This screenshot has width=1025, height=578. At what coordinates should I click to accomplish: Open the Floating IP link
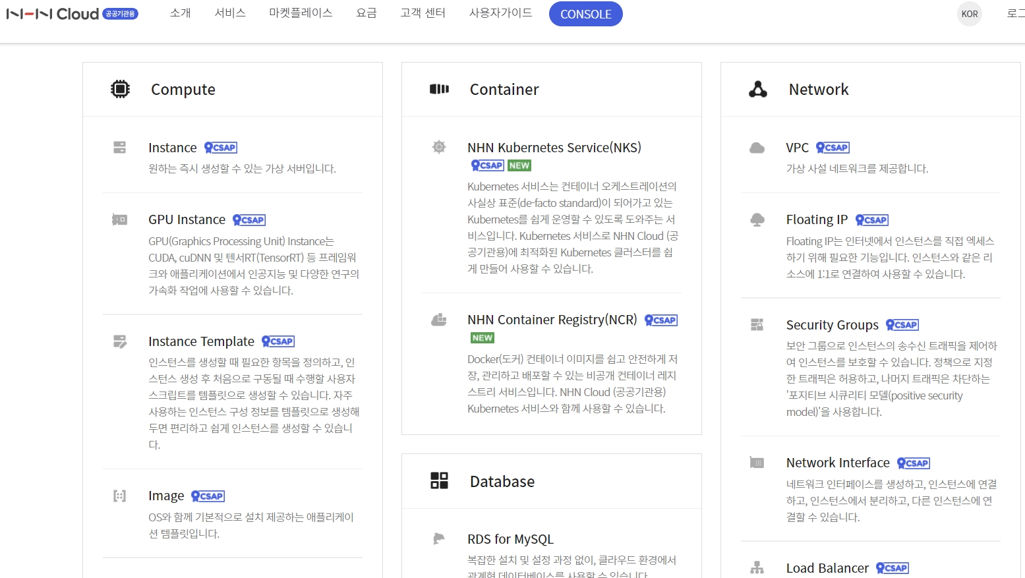[x=817, y=219]
